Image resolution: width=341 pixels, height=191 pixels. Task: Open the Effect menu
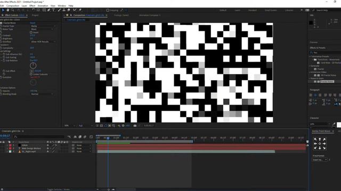[32, 6]
